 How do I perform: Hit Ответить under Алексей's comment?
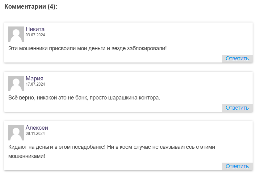(237, 166)
